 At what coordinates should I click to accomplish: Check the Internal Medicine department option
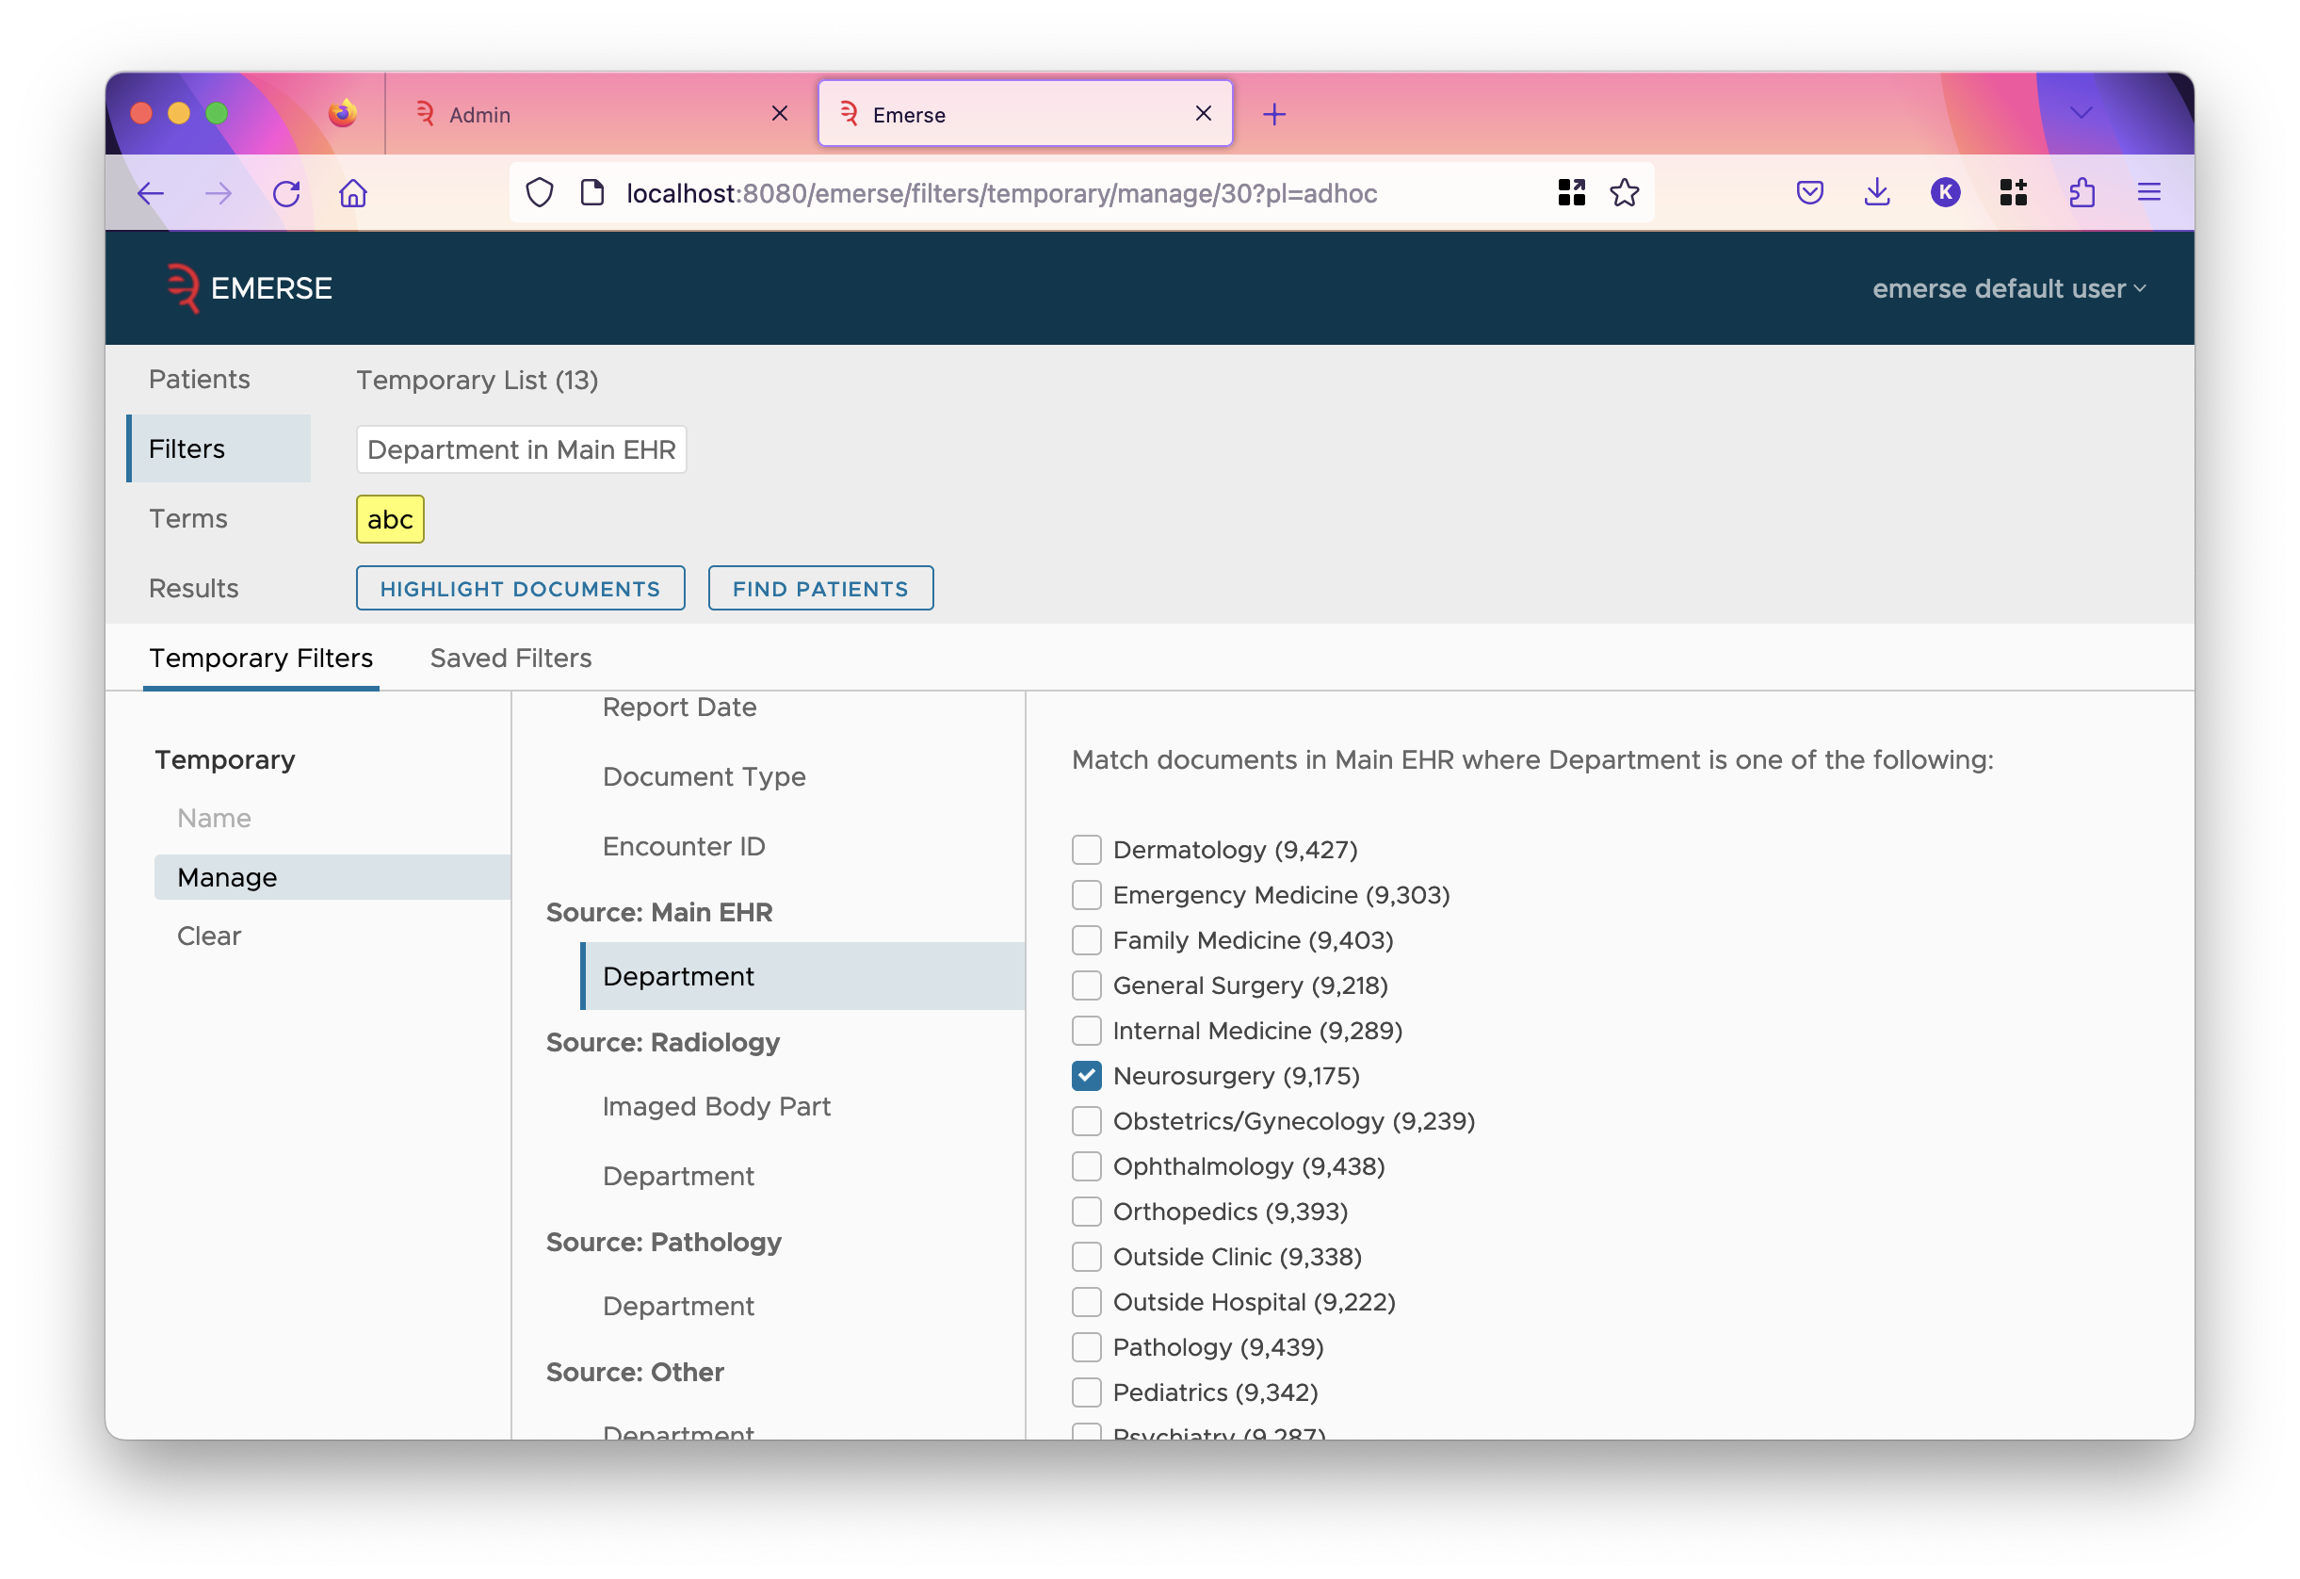click(x=1087, y=1030)
